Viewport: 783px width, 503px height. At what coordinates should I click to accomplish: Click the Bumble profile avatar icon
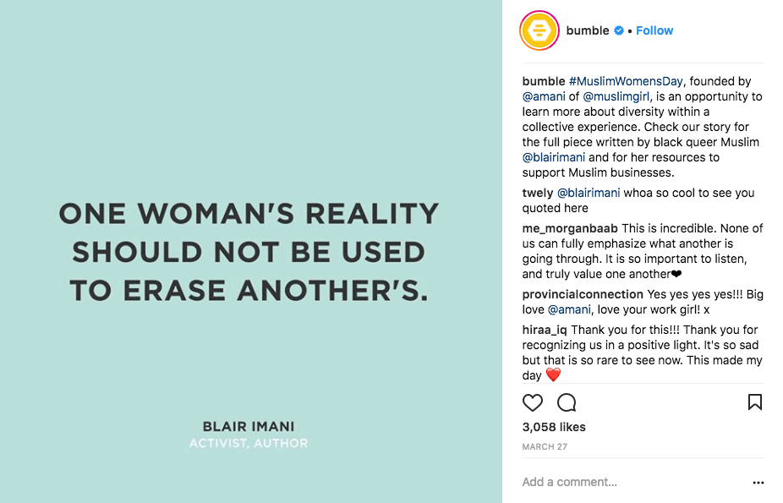[x=539, y=30]
